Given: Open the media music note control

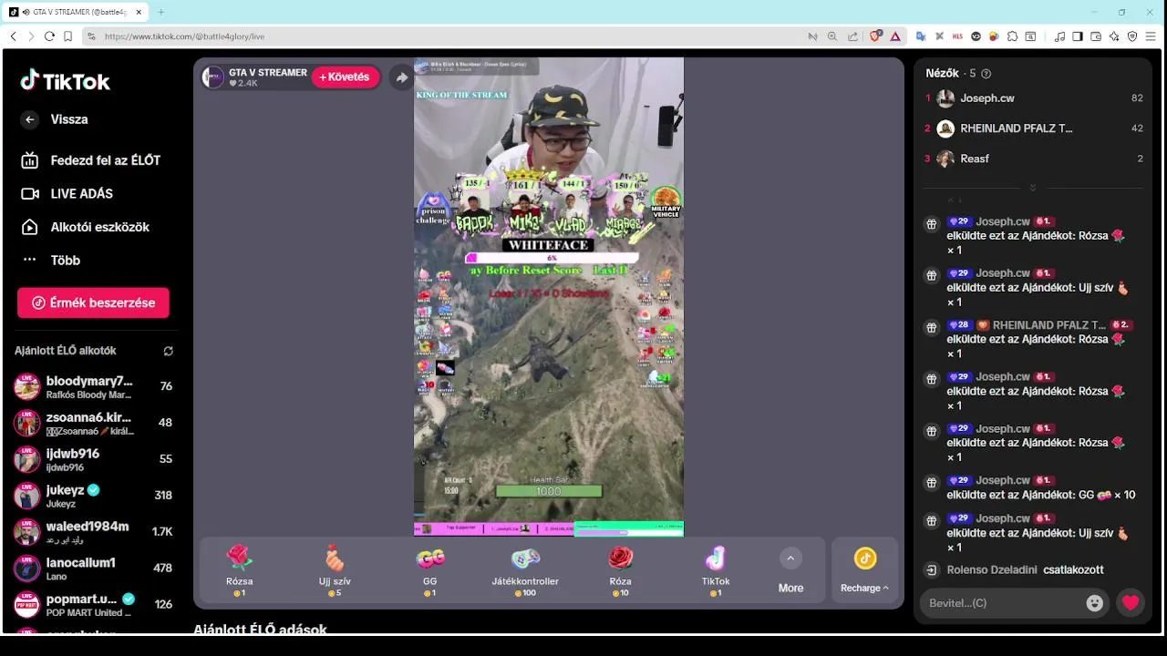Looking at the screenshot, I should [x=1059, y=36].
